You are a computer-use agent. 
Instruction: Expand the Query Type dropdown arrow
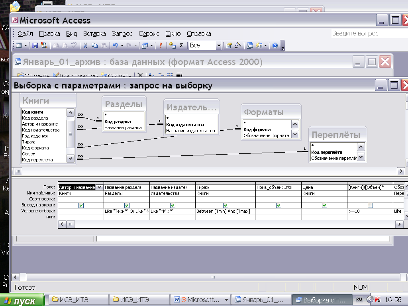151,45
